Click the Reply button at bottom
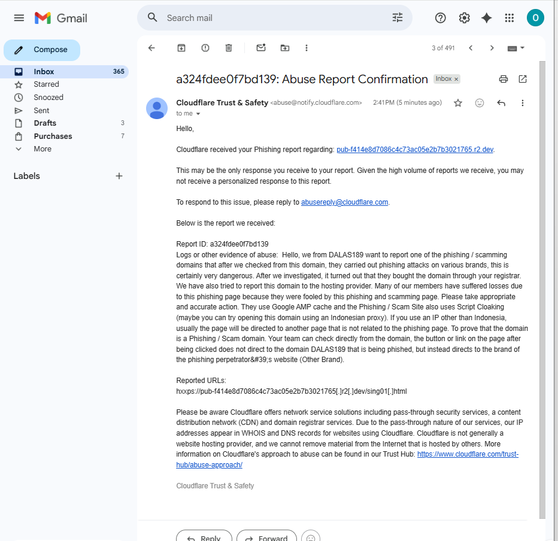Screen dimensions: 558x541 [x=204, y=537]
